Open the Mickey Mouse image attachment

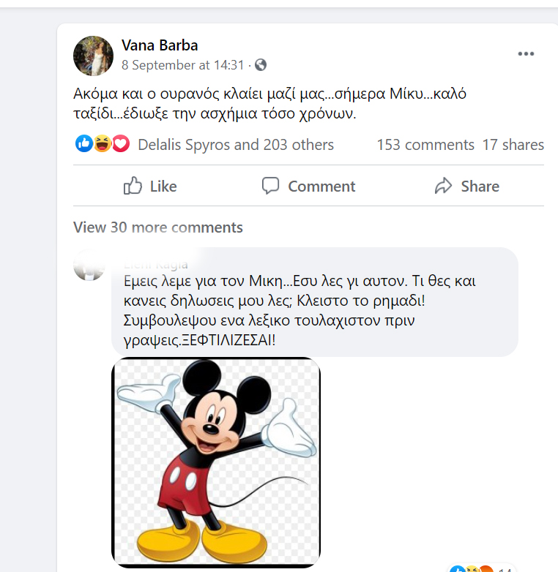pyautogui.click(x=216, y=462)
